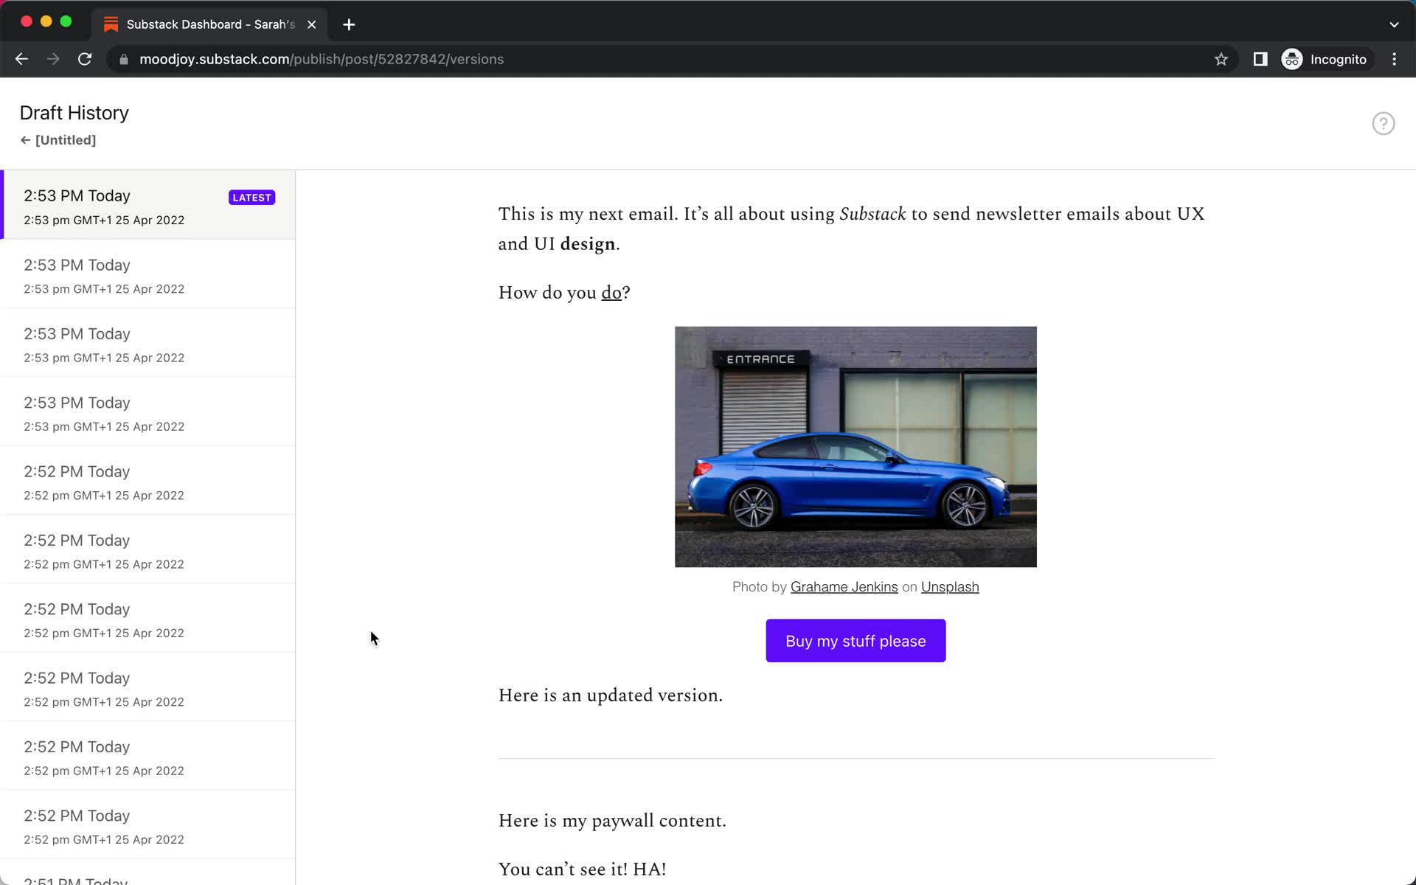Click the Buy my stuff please button

tap(855, 640)
